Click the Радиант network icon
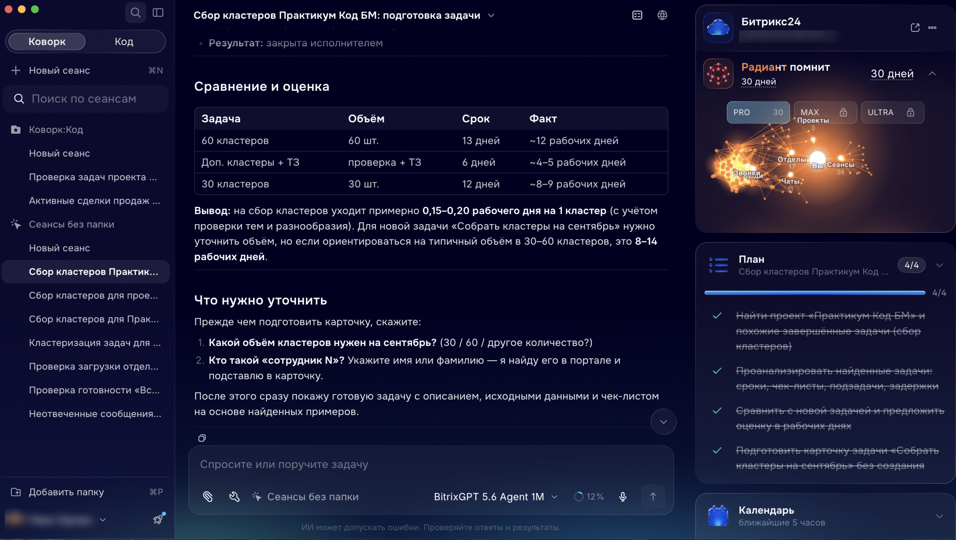 coord(718,74)
